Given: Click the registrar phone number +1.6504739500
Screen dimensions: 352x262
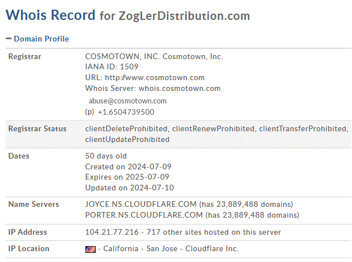Looking at the screenshot, I should pyautogui.click(x=125, y=112).
